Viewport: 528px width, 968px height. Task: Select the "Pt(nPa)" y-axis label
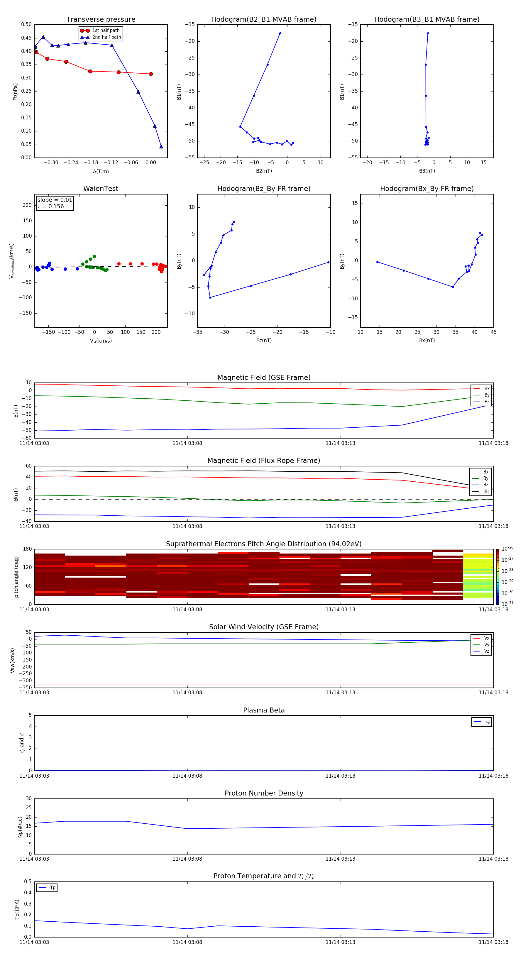15,92
